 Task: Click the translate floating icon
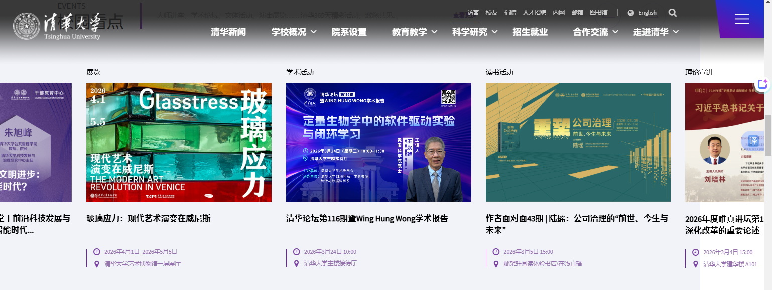pyautogui.click(x=753, y=140)
